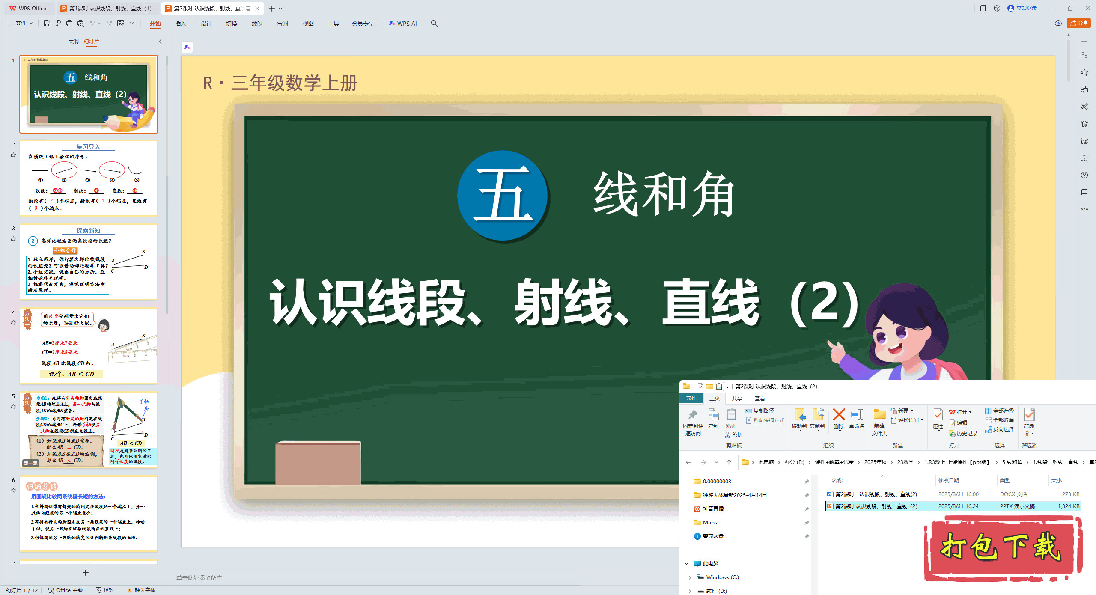Image resolution: width=1096 pixels, height=595 pixels.
Task: Expand the Windows (C:) tree node
Action: 690,577
